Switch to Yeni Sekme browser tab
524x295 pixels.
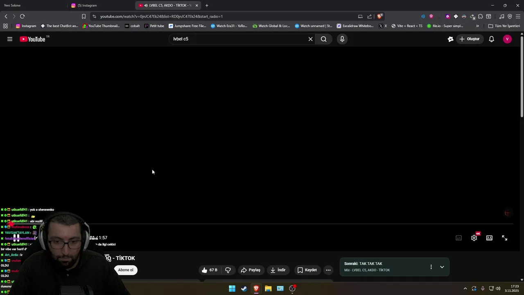(x=33, y=5)
